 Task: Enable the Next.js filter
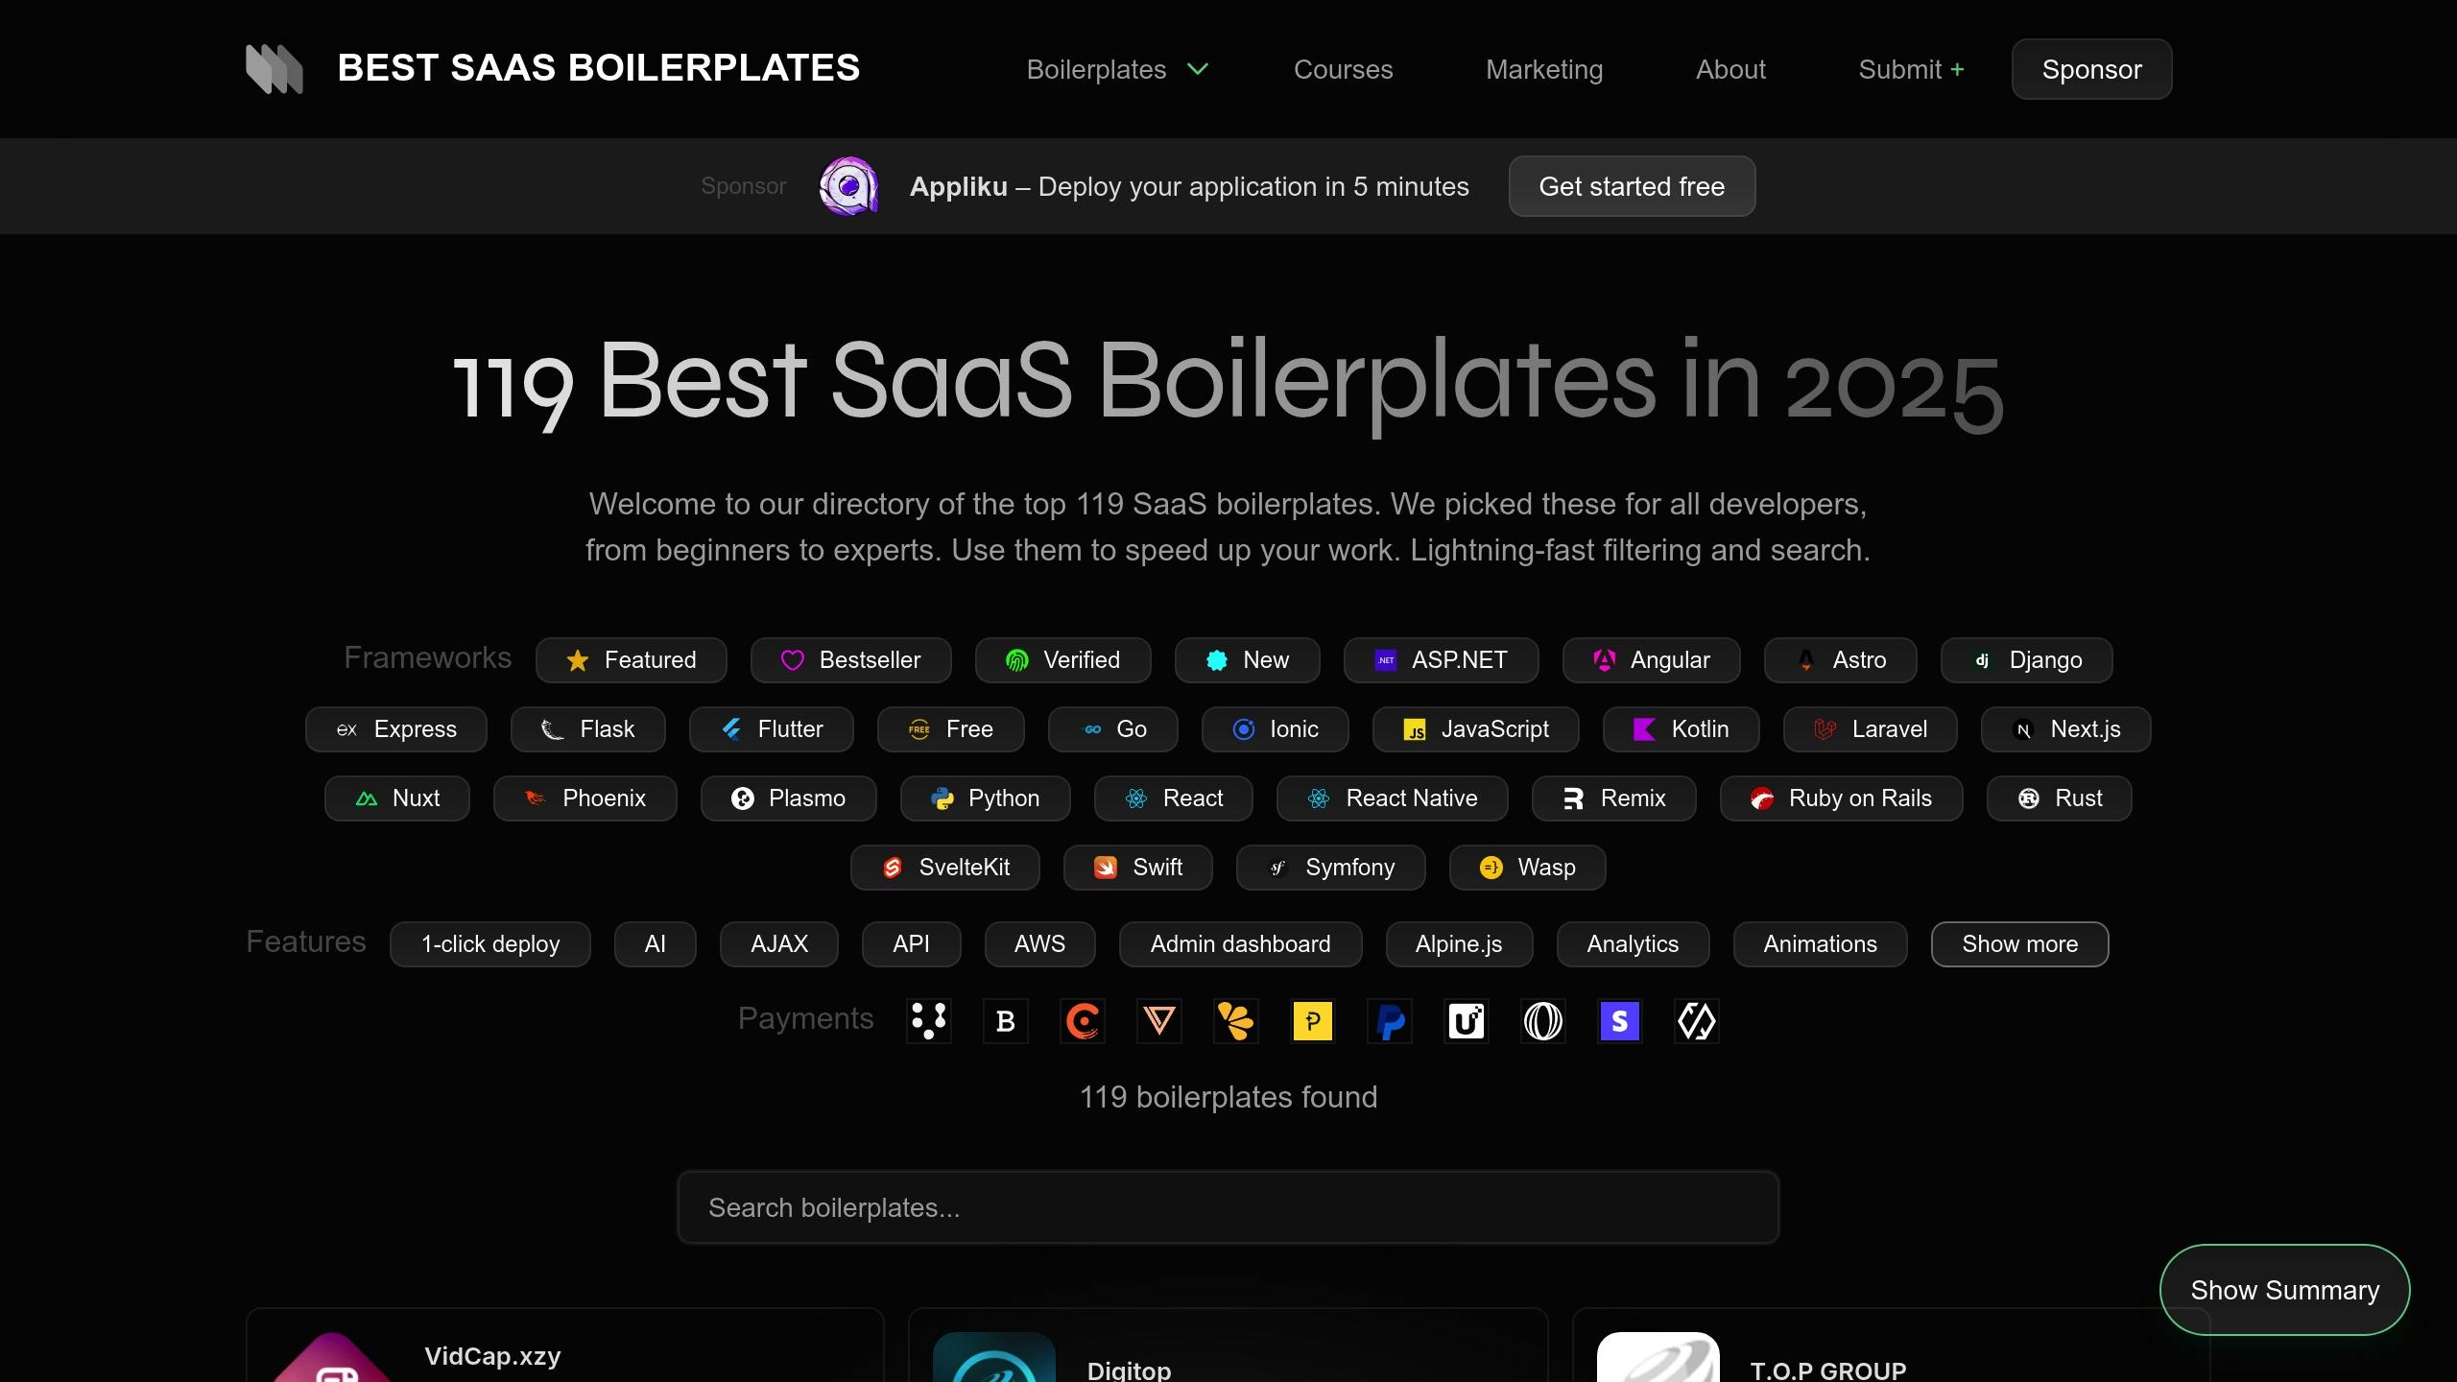tap(2065, 729)
